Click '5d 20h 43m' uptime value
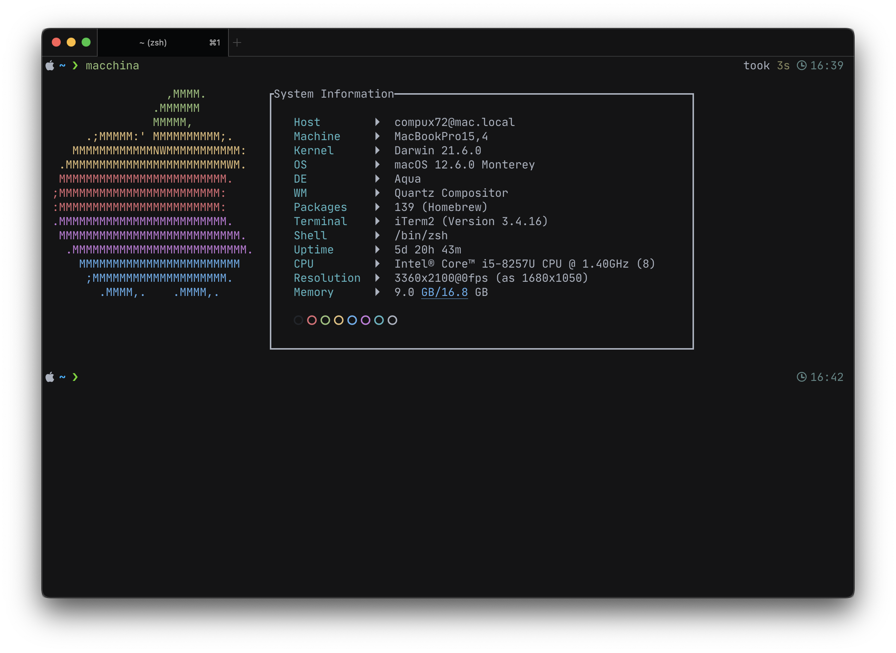Image resolution: width=896 pixels, height=653 pixels. (428, 250)
